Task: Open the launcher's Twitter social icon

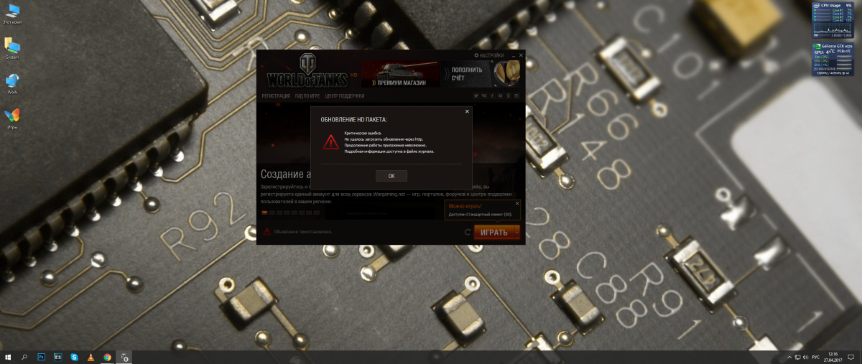Action: pyautogui.click(x=475, y=95)
